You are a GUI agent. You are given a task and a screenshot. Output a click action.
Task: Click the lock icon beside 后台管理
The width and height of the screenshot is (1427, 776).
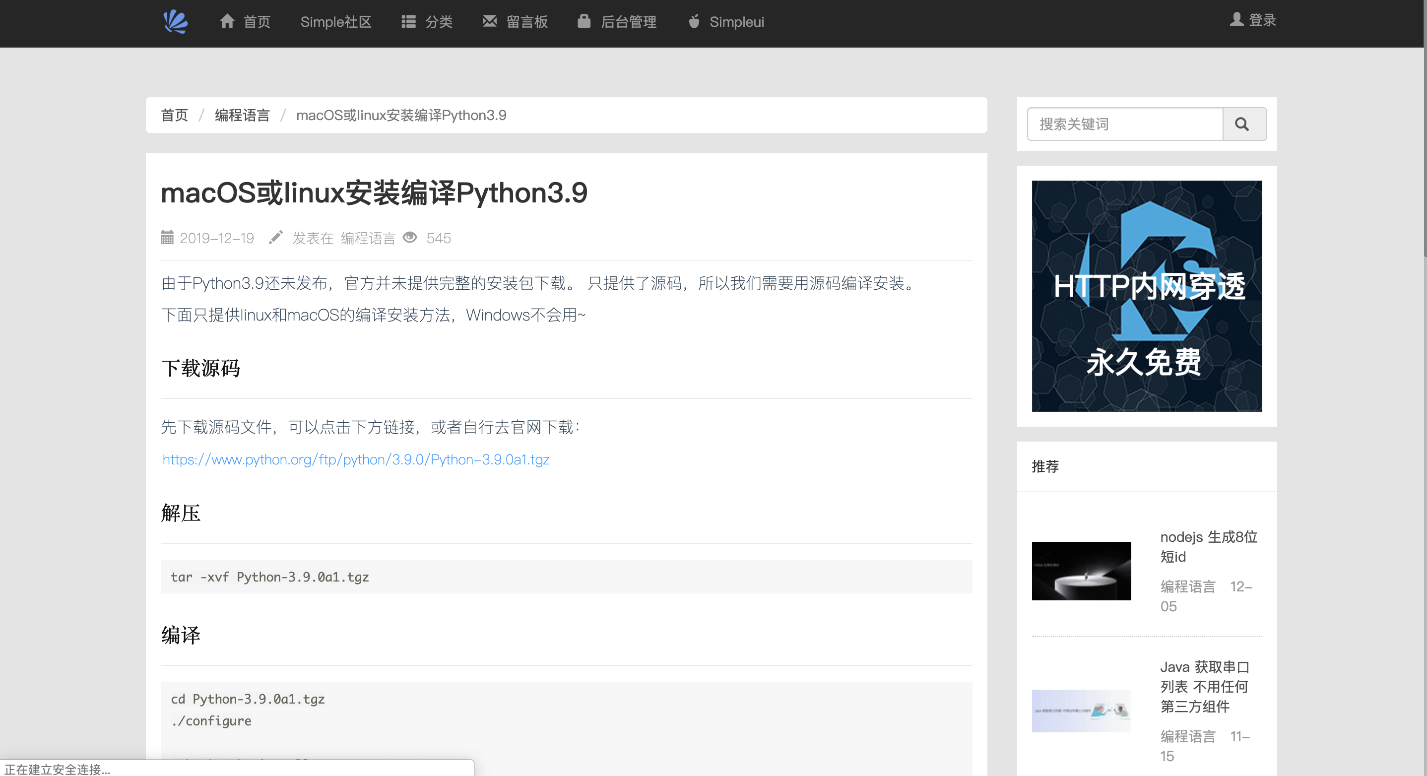(584, 21)
